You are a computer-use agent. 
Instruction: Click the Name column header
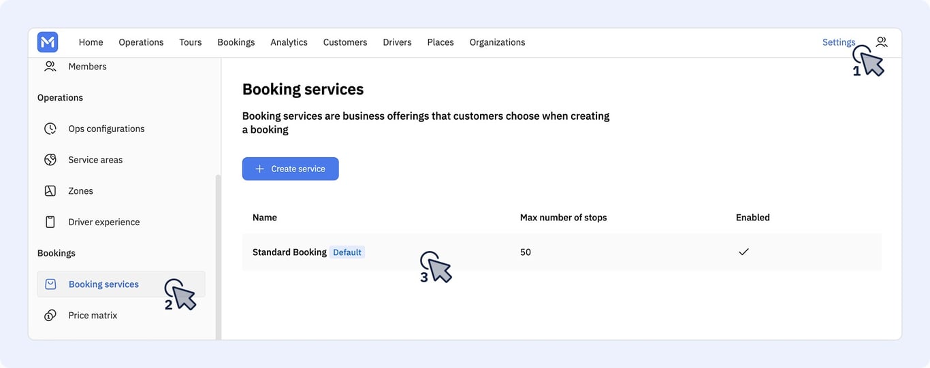265,218
